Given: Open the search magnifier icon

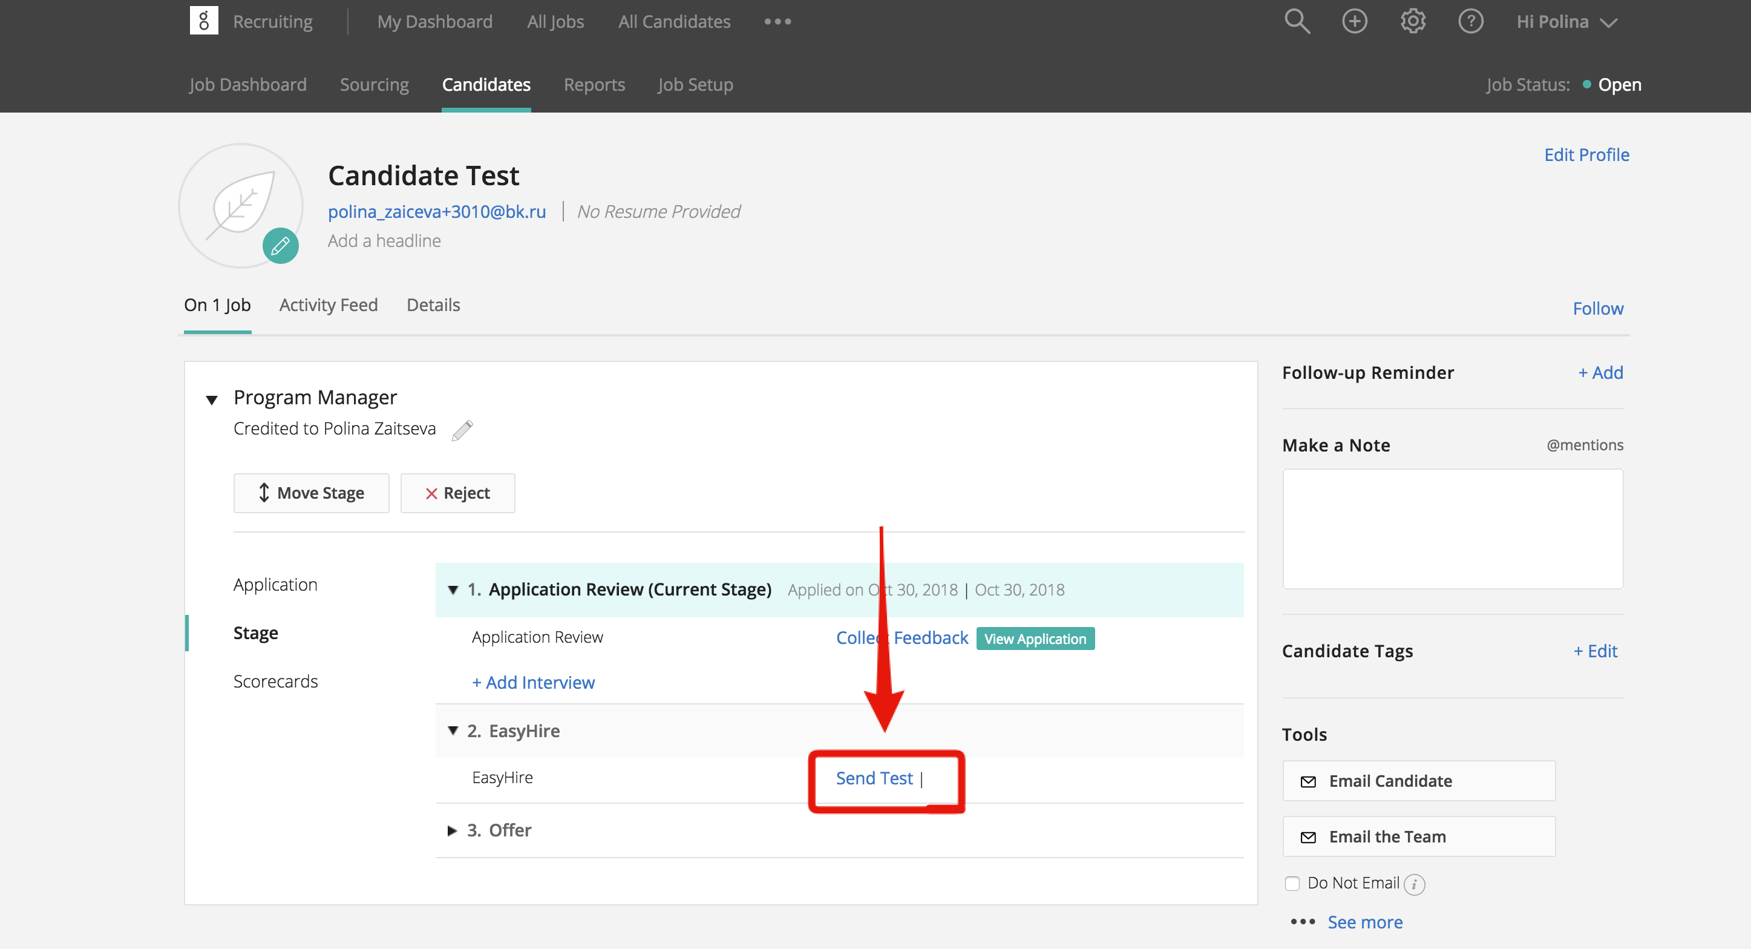Looking at the screenshot, I should [x=1296, y=21].
